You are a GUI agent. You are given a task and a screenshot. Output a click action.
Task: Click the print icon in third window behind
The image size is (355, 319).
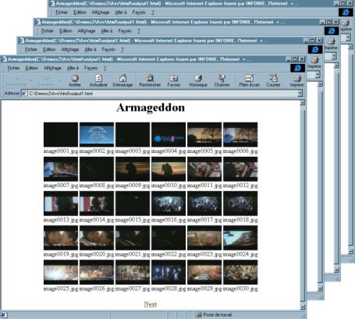click(331, 41)
